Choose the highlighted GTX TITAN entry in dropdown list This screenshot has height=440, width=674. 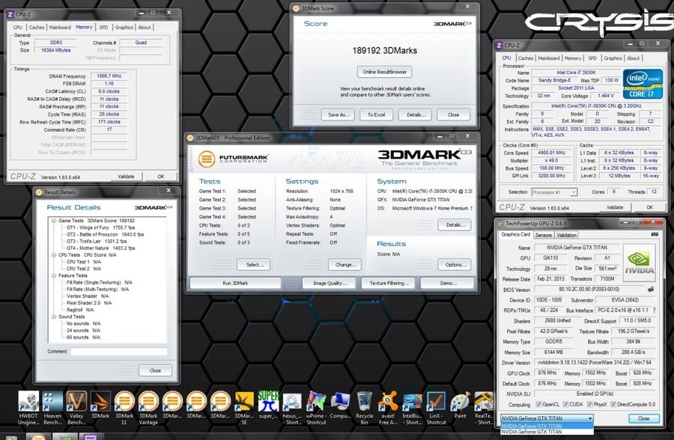point(547,426)
